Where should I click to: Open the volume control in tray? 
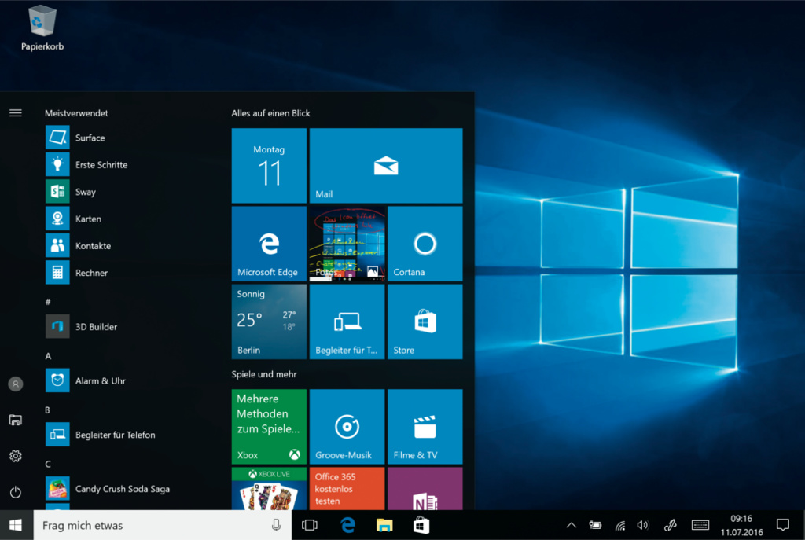click(642, 525)
